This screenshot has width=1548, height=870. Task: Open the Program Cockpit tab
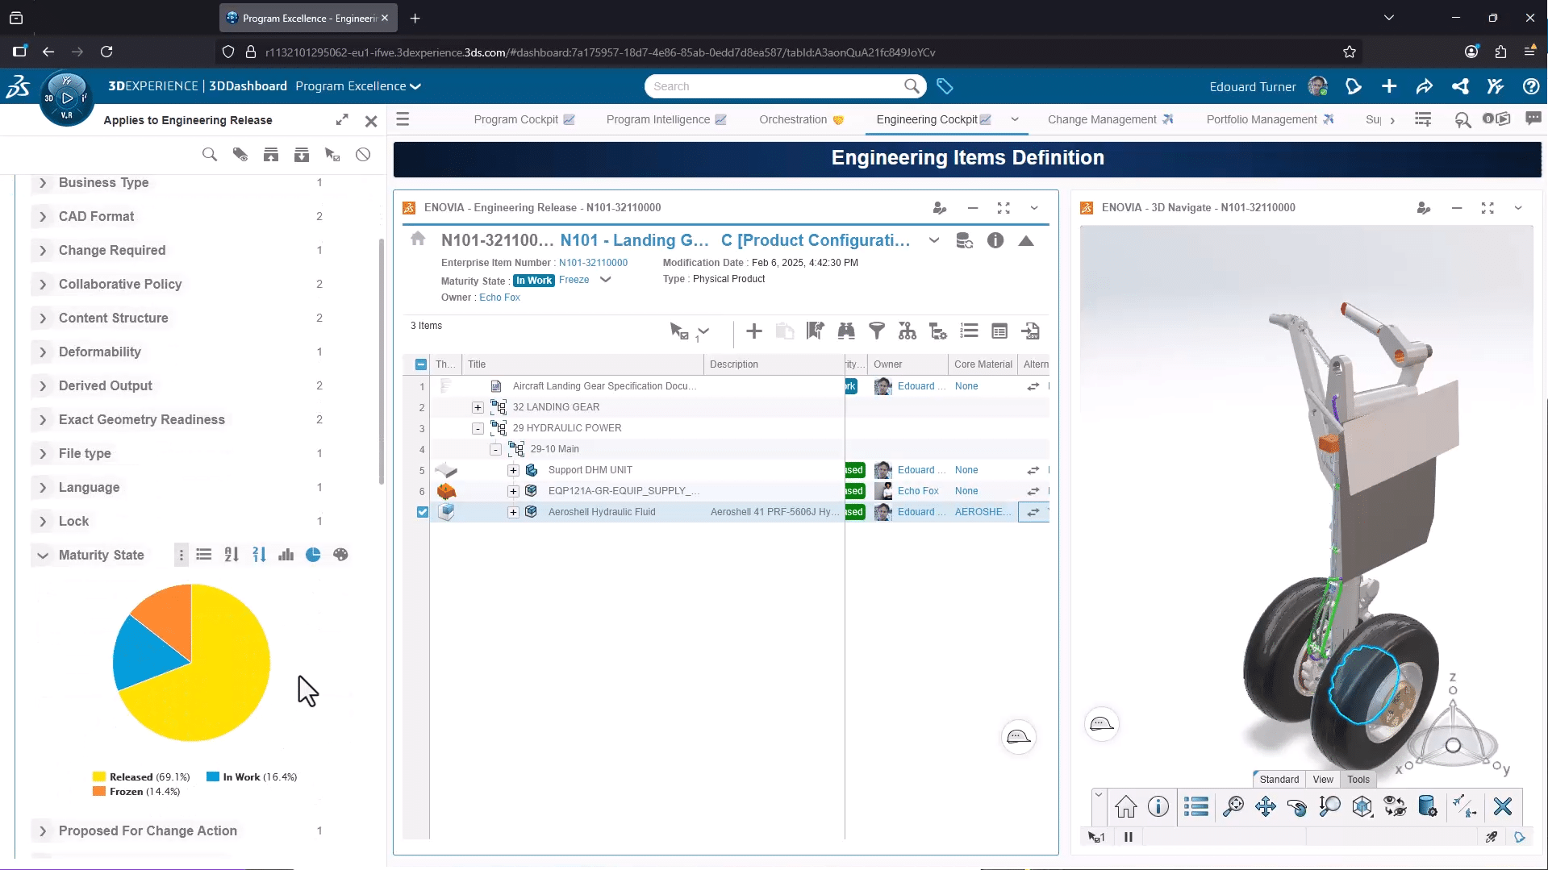(x=516, y=119)
